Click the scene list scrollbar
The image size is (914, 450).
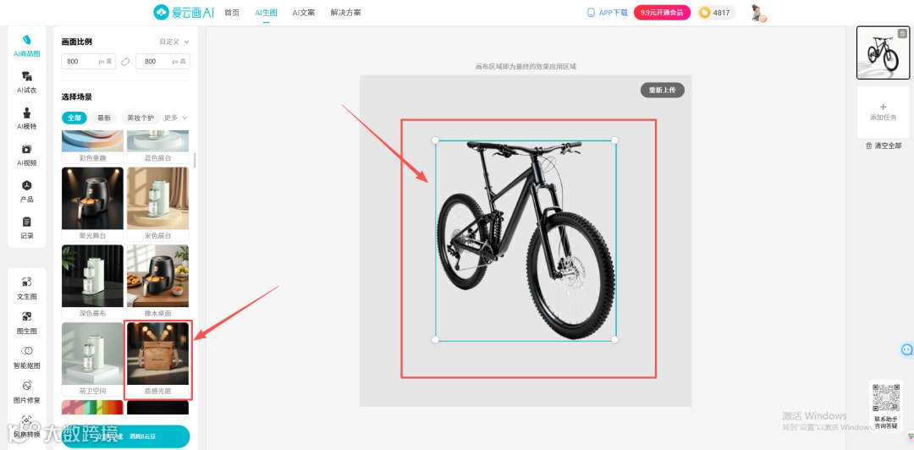tap(195, 161)
